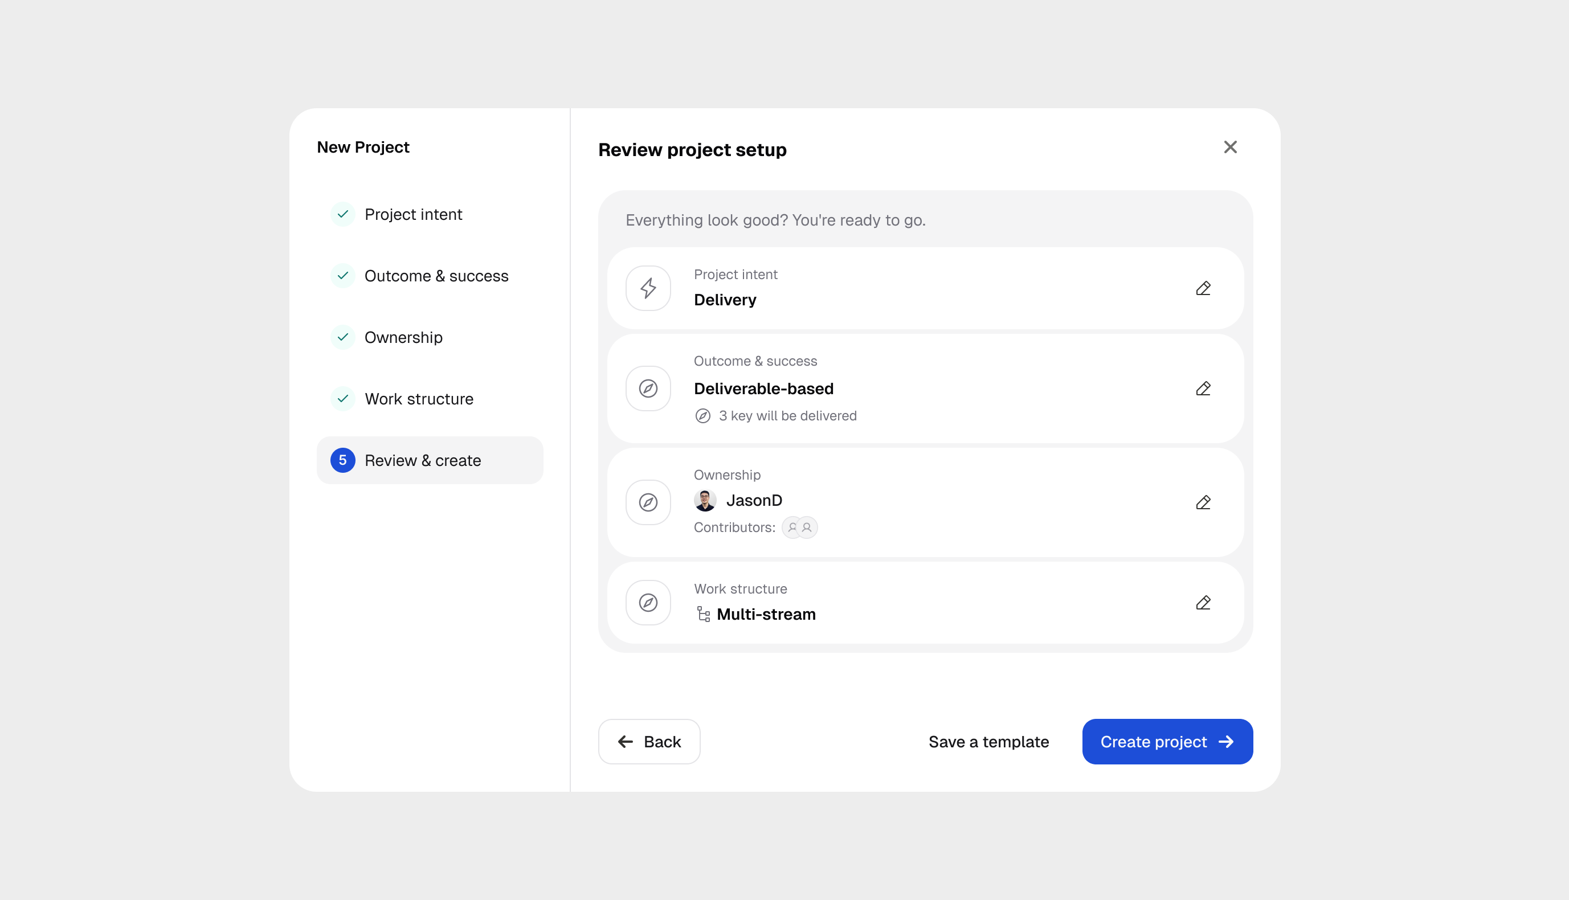
Task: Click the lightning bolt icon beside Delivery
Action: (648, 288)
